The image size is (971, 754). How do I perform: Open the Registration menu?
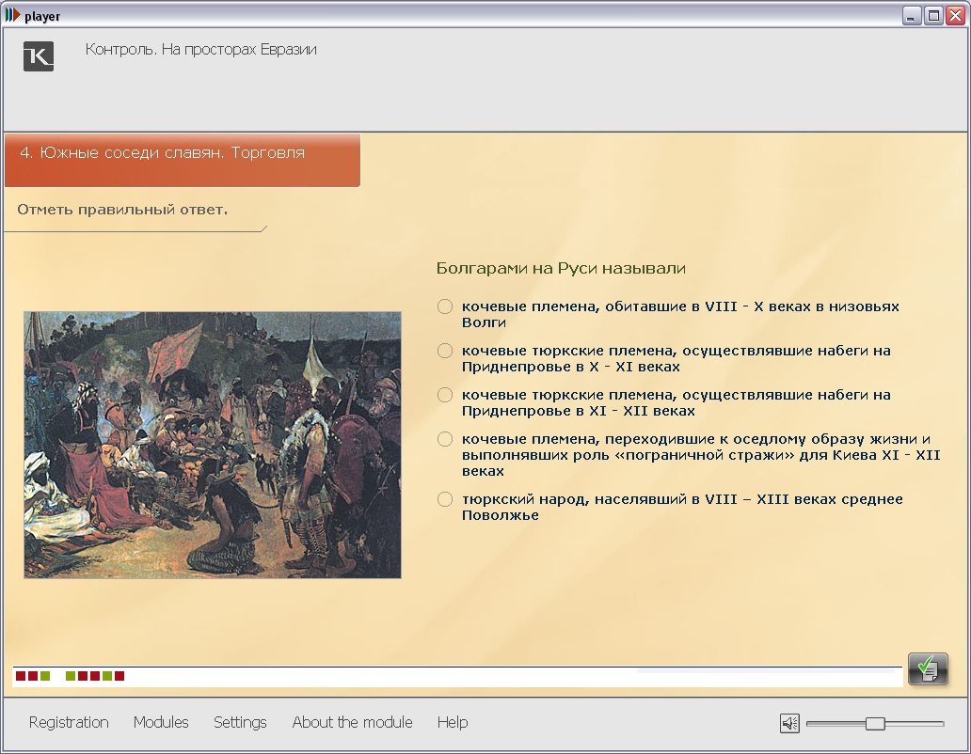69,722
